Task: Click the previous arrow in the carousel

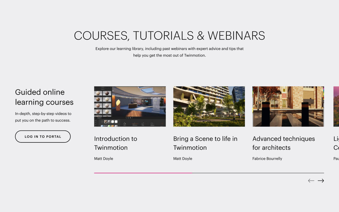Action: point(311,181)
